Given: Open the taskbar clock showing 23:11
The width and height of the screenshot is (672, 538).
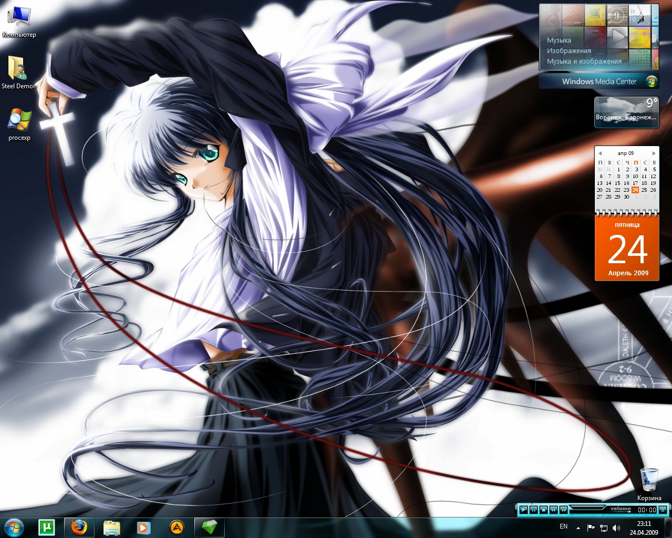Looking at the screenshot, I should coord(644,528).
